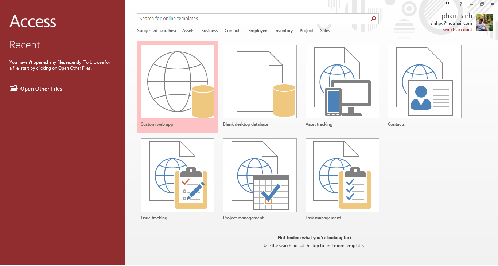Search suggested term Business
The height and width of the screenshot is (266, 498).
click(x=209, y=31)
